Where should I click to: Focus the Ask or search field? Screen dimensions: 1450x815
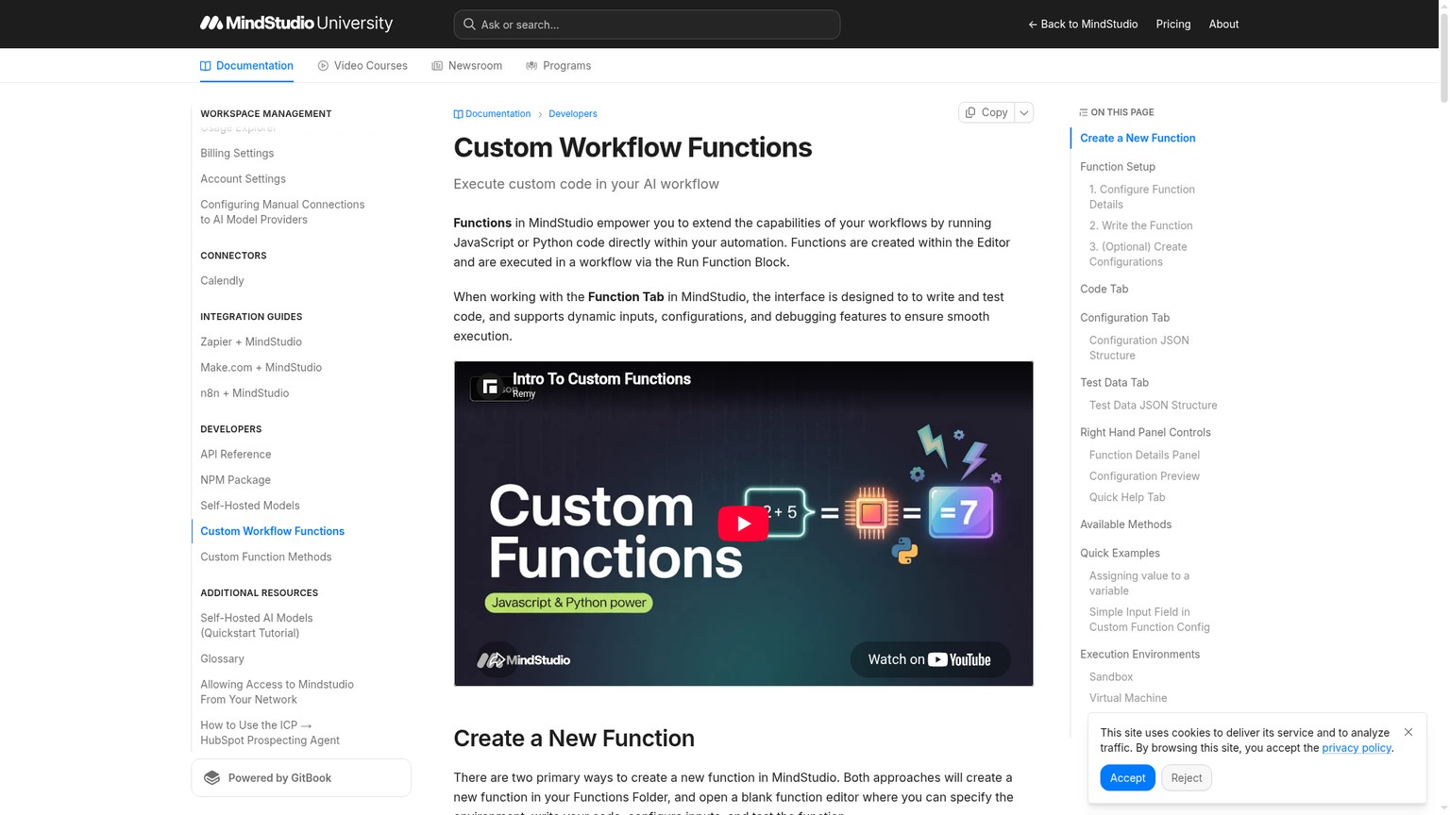click(x=647, y=25)
